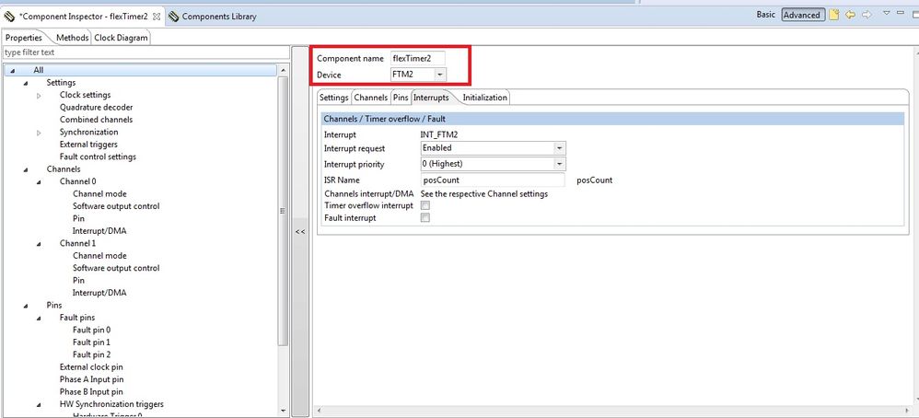Switch to the Settings tab in right pane
The height and width of the screenshot is (418, 919).
(x=334, y=98)
